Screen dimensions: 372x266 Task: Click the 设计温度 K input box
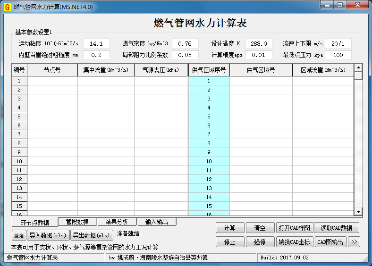click(259, 44)
